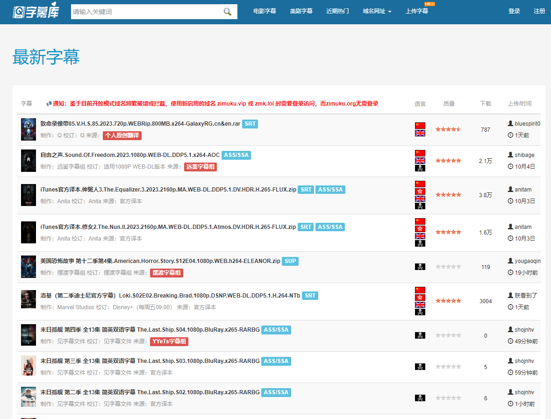The image size is (551, 419).
Task: Open Loki S02E02 poster thumbnail
Action: (29, 299)
